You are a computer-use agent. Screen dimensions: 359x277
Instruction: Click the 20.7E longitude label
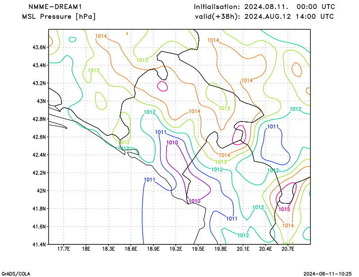(288, 249)
